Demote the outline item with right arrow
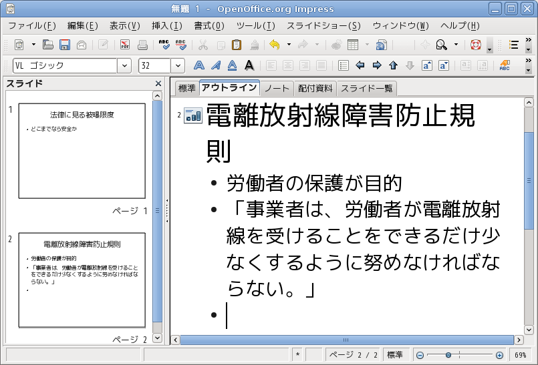This screenshot has width=538, height=365. [x=376, y=65]
